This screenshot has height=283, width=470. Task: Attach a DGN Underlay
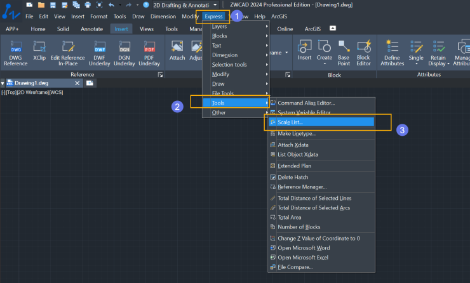click(x=124, y=53)
